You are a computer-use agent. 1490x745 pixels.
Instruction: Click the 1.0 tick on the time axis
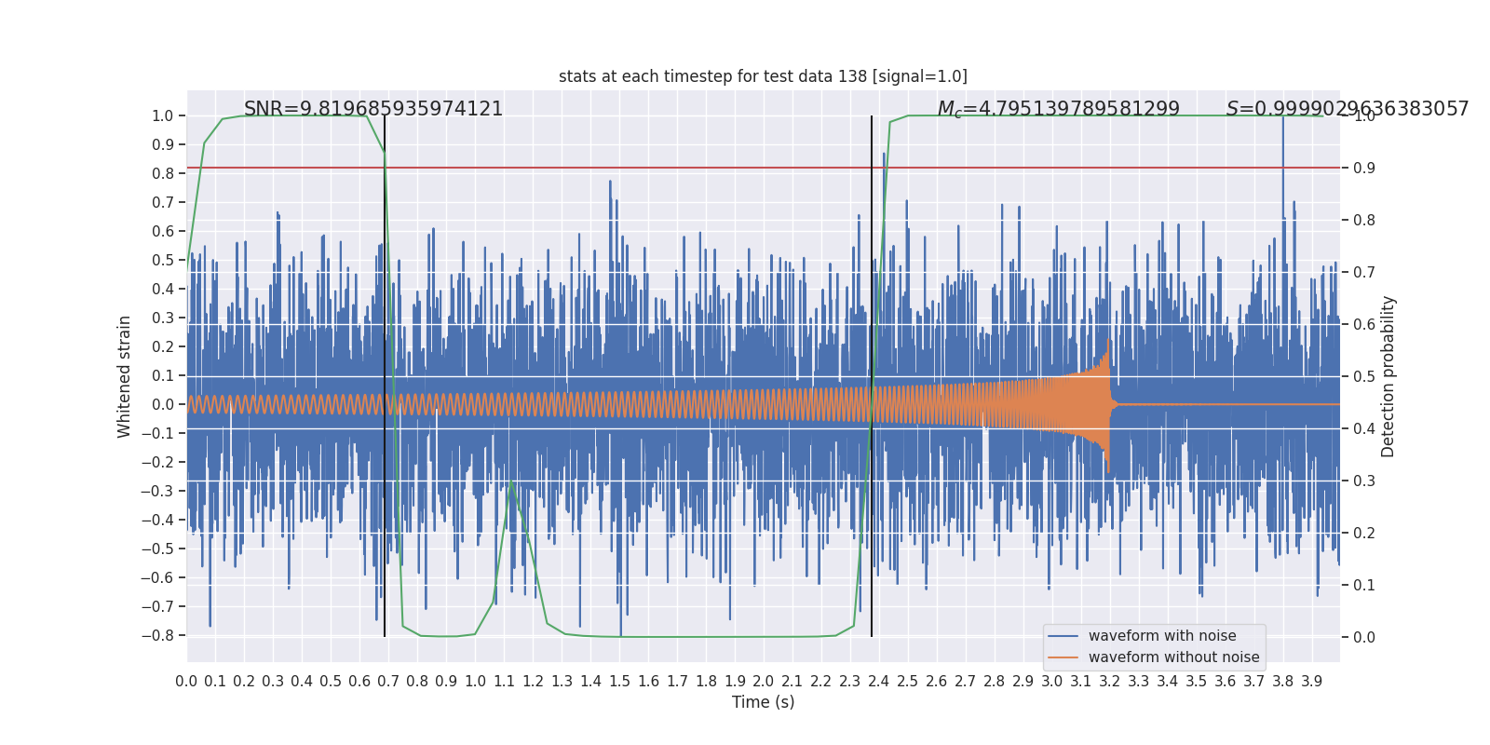point(475,682)
